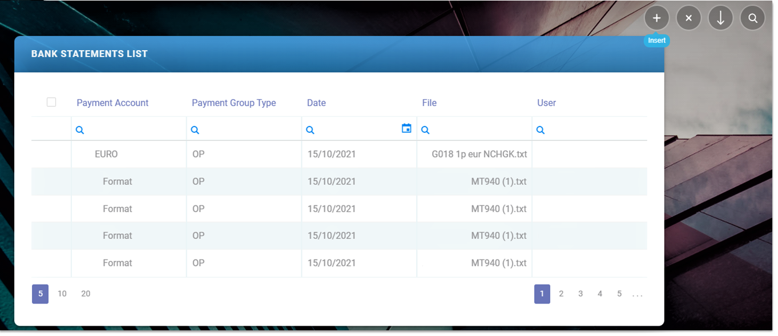Sort by the Payment Account column header
778x336 pixels.
point(112,103)
